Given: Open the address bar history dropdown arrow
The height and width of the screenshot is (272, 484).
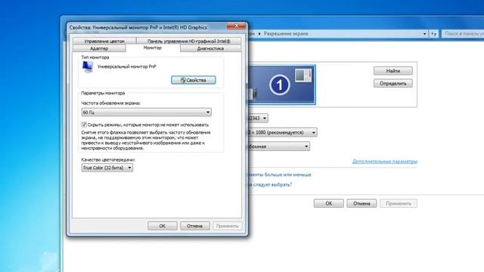Looking at the screenshot, I should [x=425, y=33].
